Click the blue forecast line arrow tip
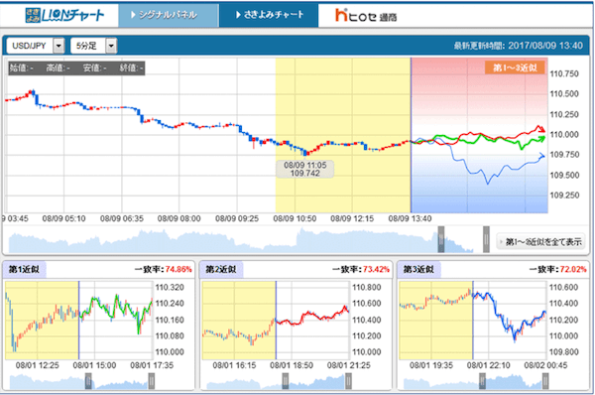The height and width of the screenshot is (395, 595). tap(541, 155)
